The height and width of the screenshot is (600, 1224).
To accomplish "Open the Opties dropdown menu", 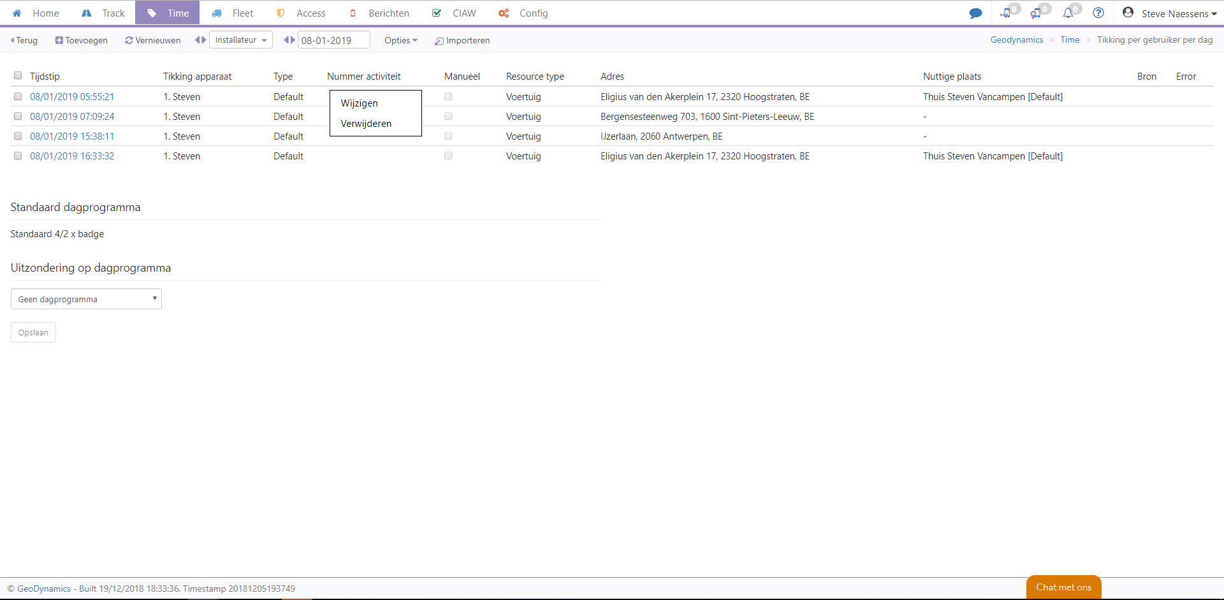I will tap(400, 40).
